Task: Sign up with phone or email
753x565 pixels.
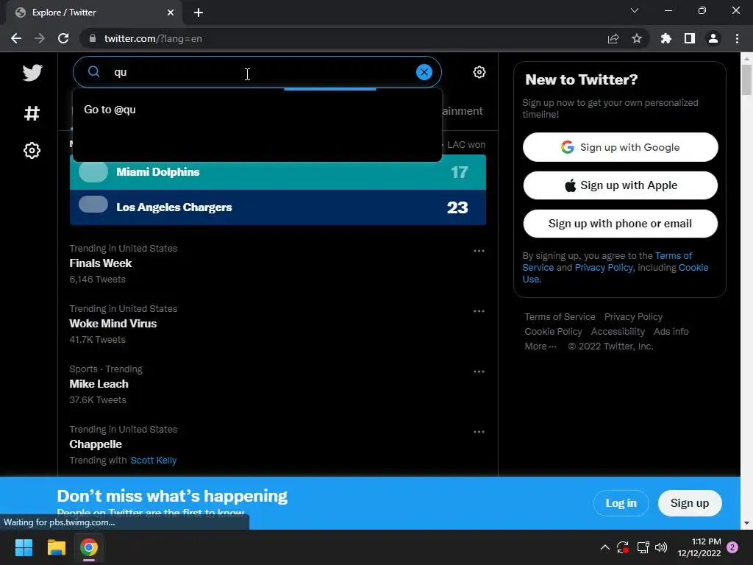Action: (620, 224)
